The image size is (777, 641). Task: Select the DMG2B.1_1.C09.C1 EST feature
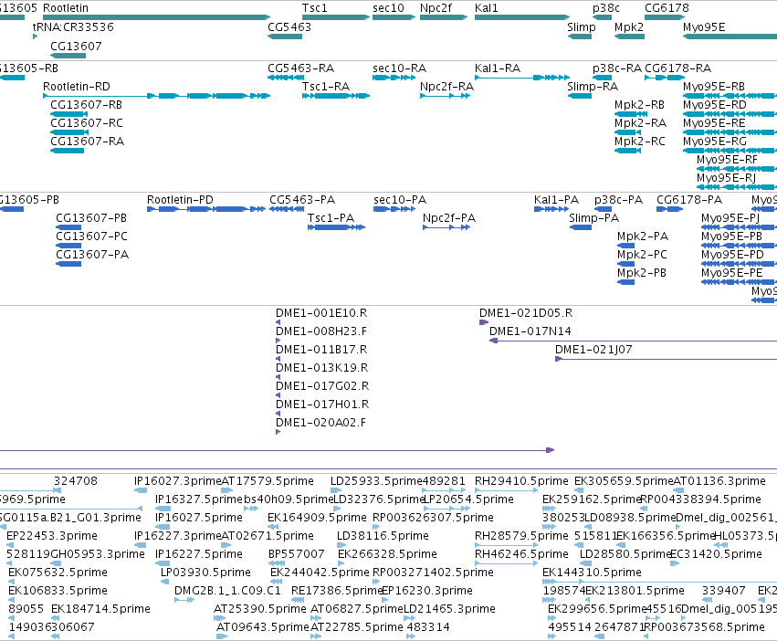(184, 600)
